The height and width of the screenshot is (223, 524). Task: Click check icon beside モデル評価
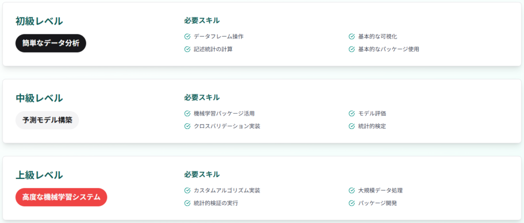[x=352, y=114]
